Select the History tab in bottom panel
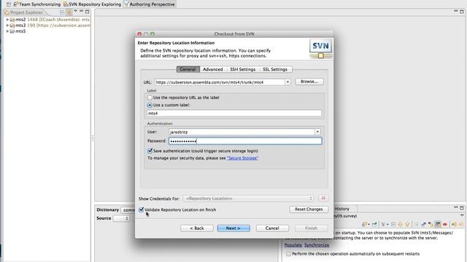Screen dimensions: 467x262 click(x=341, y=209)
